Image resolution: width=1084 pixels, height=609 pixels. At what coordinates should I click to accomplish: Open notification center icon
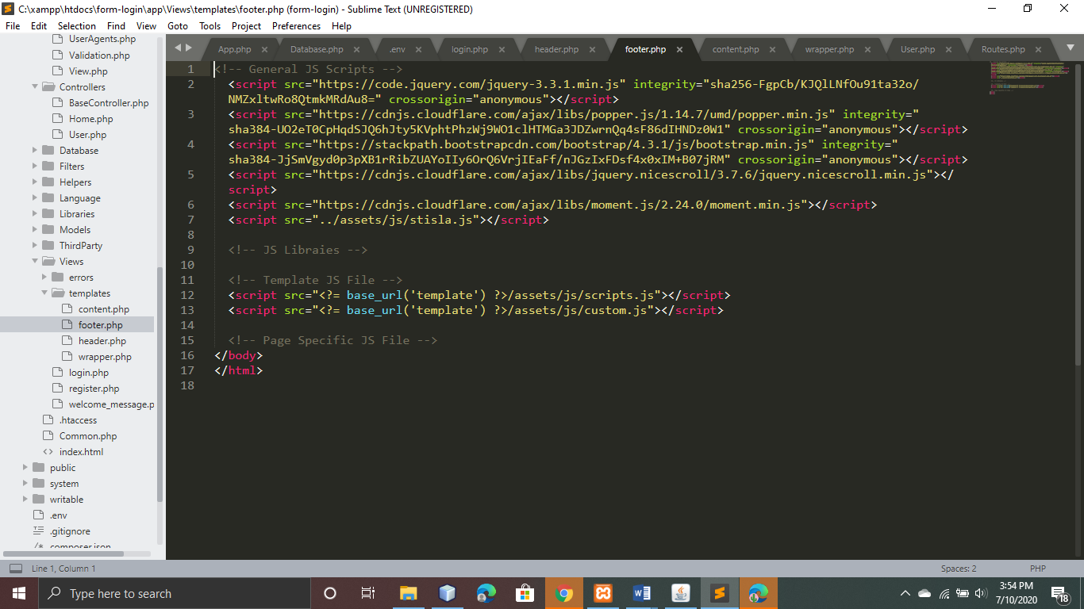1060,593
